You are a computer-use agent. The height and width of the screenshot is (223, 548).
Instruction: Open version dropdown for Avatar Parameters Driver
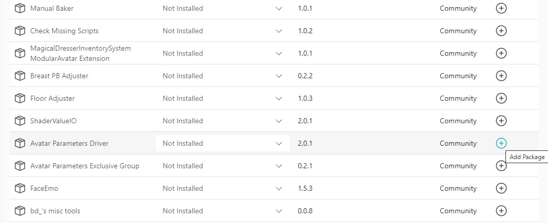tap(278, 143)
